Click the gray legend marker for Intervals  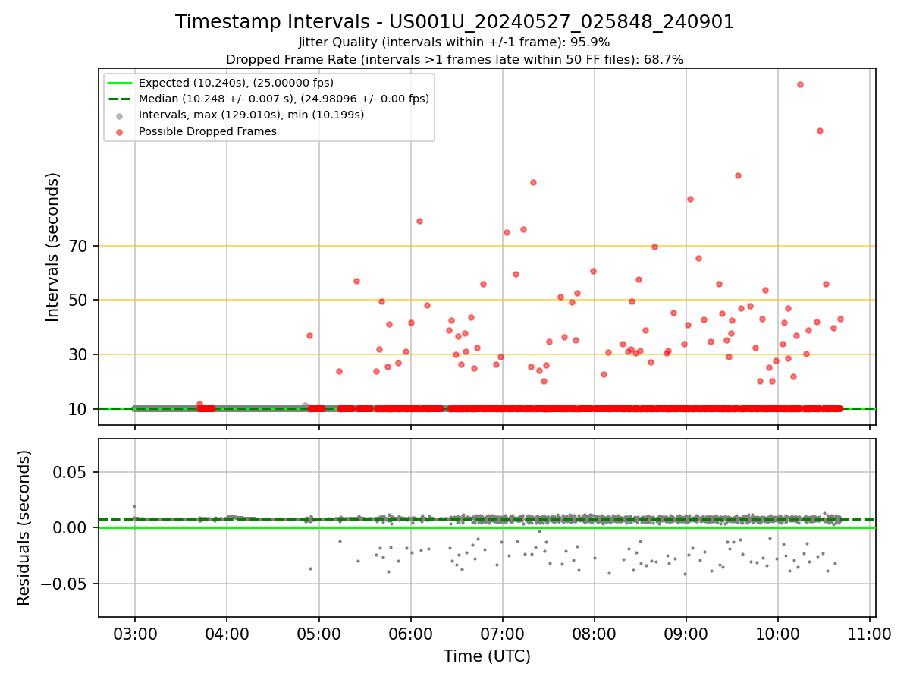coord(120,115)
